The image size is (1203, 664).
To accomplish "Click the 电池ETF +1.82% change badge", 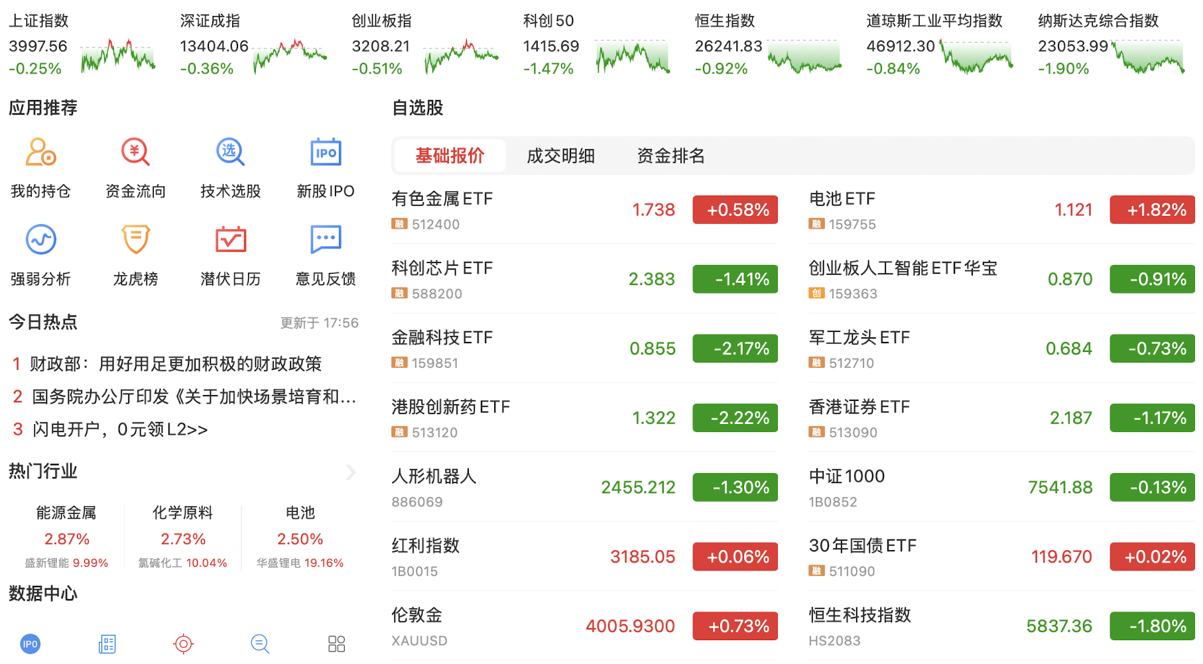I will 1152,210.
